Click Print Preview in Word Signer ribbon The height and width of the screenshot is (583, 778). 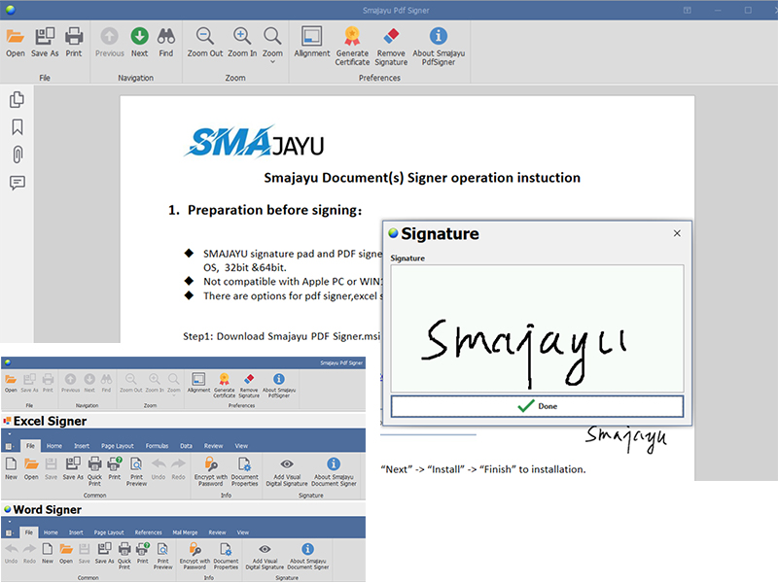pyautogui.click(x=162, y=556)
